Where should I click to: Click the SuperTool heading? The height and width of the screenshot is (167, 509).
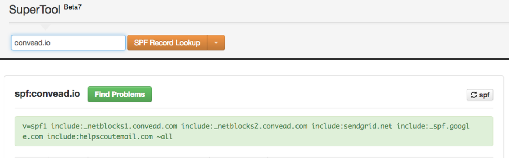(x=34, y=10)
